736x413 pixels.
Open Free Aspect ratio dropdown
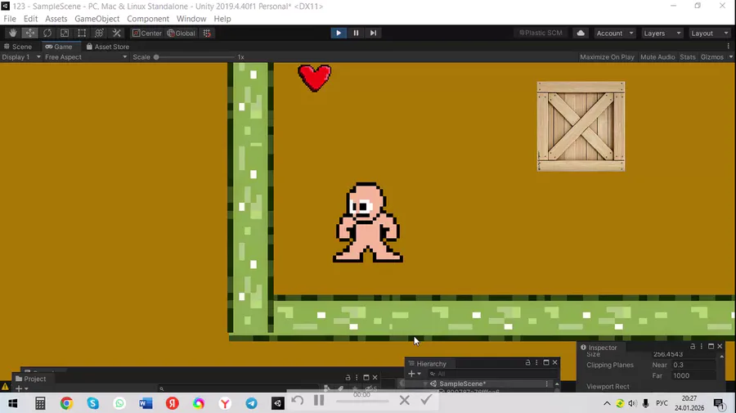pos(86,56)
